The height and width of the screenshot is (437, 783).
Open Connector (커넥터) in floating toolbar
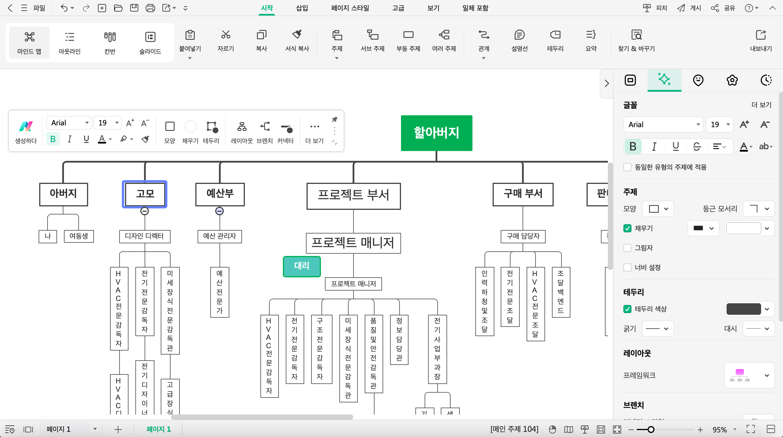285,132
